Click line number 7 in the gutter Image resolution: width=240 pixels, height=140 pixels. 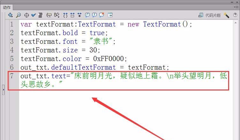pyautogui.click(x=12, y=76)
